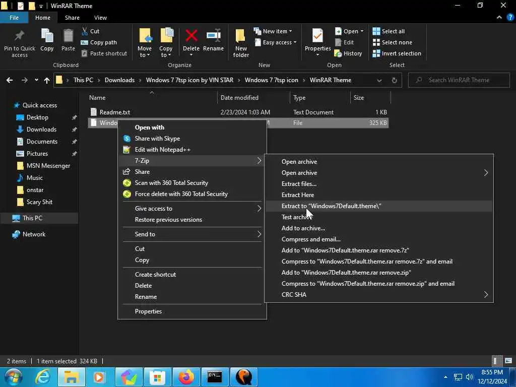Click Downloads in the address path

pos(119,80)
